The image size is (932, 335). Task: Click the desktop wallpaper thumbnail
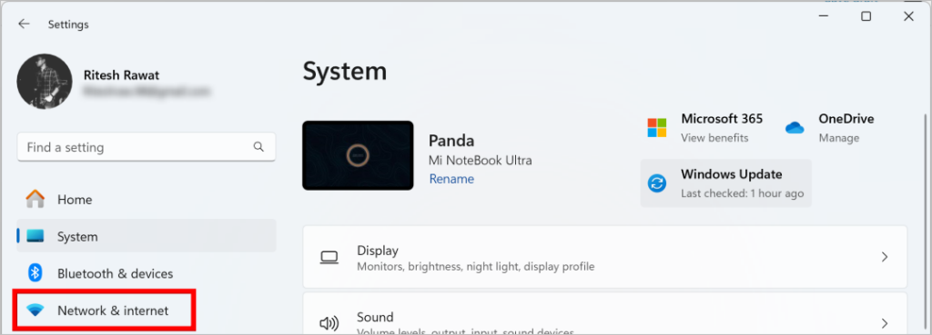coord(358,155)
